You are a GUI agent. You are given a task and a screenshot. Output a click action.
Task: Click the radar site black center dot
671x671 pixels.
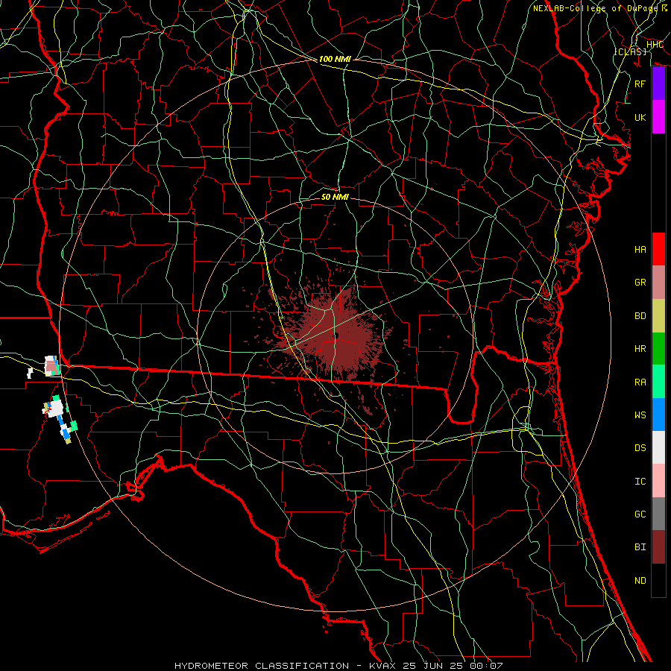336,335
